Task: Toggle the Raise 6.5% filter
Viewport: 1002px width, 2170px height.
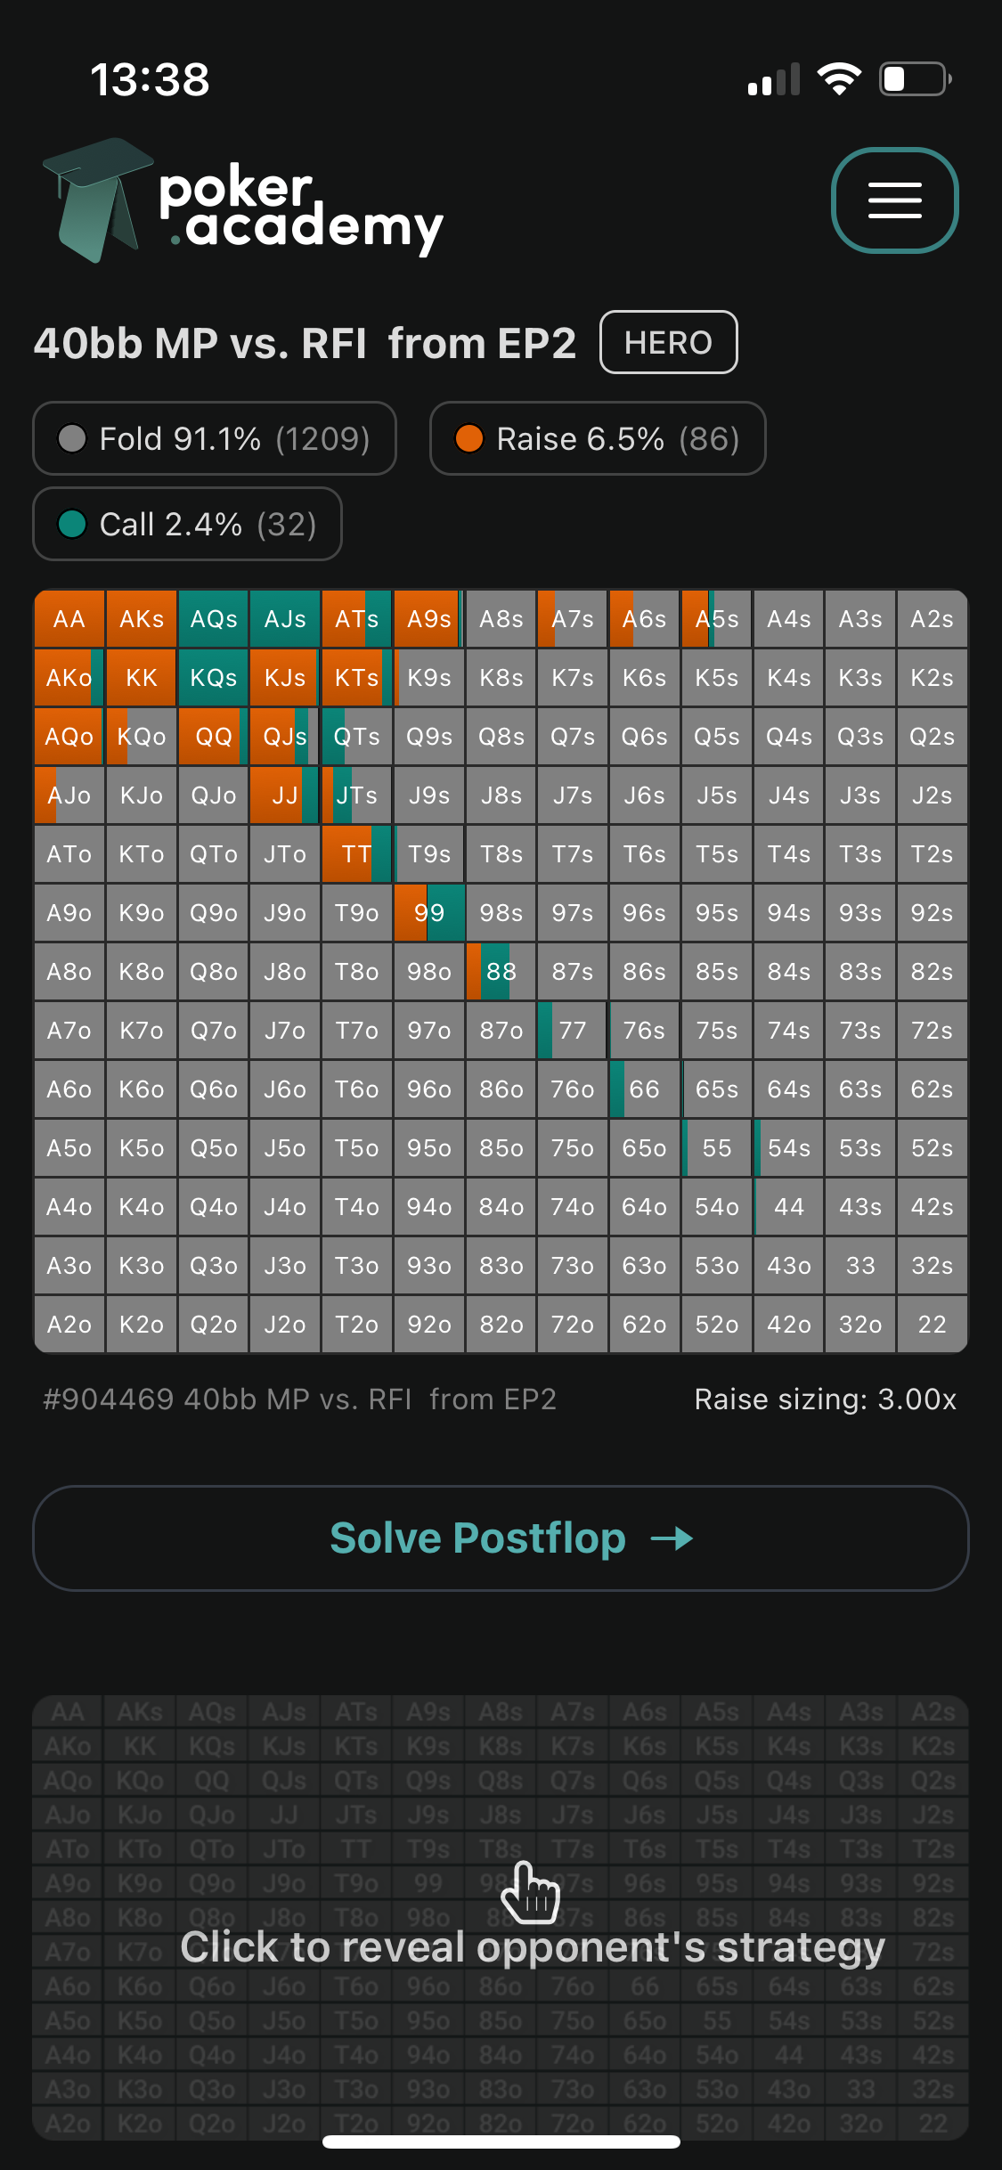Action: pyautogui.click(x=598, y=438)
